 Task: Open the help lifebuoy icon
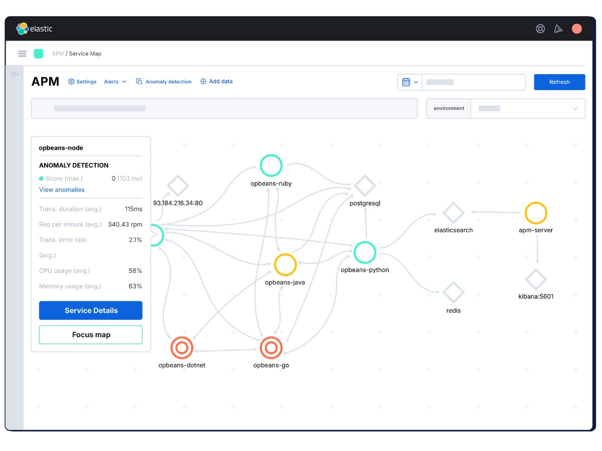pyautogui.click(x=540, y=29)
